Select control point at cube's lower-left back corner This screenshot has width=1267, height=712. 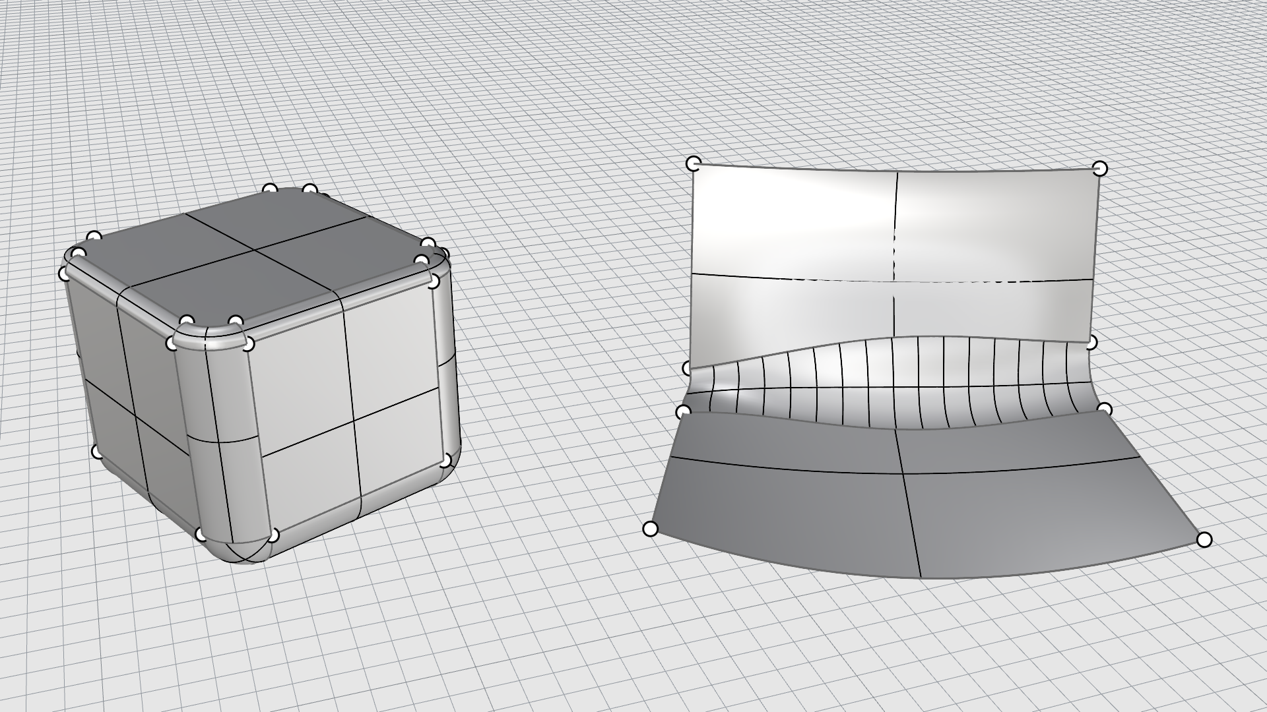click(x=98, y=452)
